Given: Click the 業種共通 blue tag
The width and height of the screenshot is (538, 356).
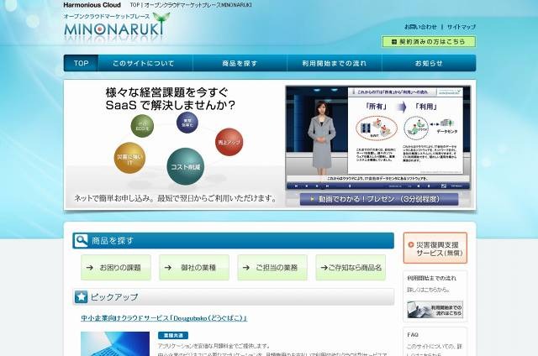Looking at the screenshot, I should point(173,336).
